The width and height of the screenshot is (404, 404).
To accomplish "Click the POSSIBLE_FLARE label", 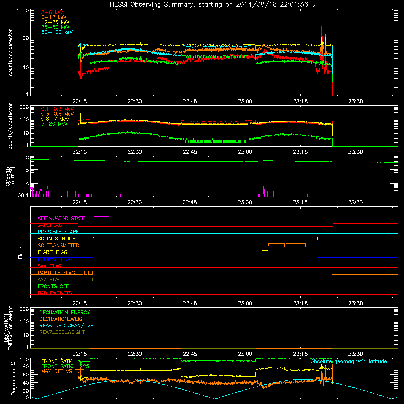I will point(58,232).
